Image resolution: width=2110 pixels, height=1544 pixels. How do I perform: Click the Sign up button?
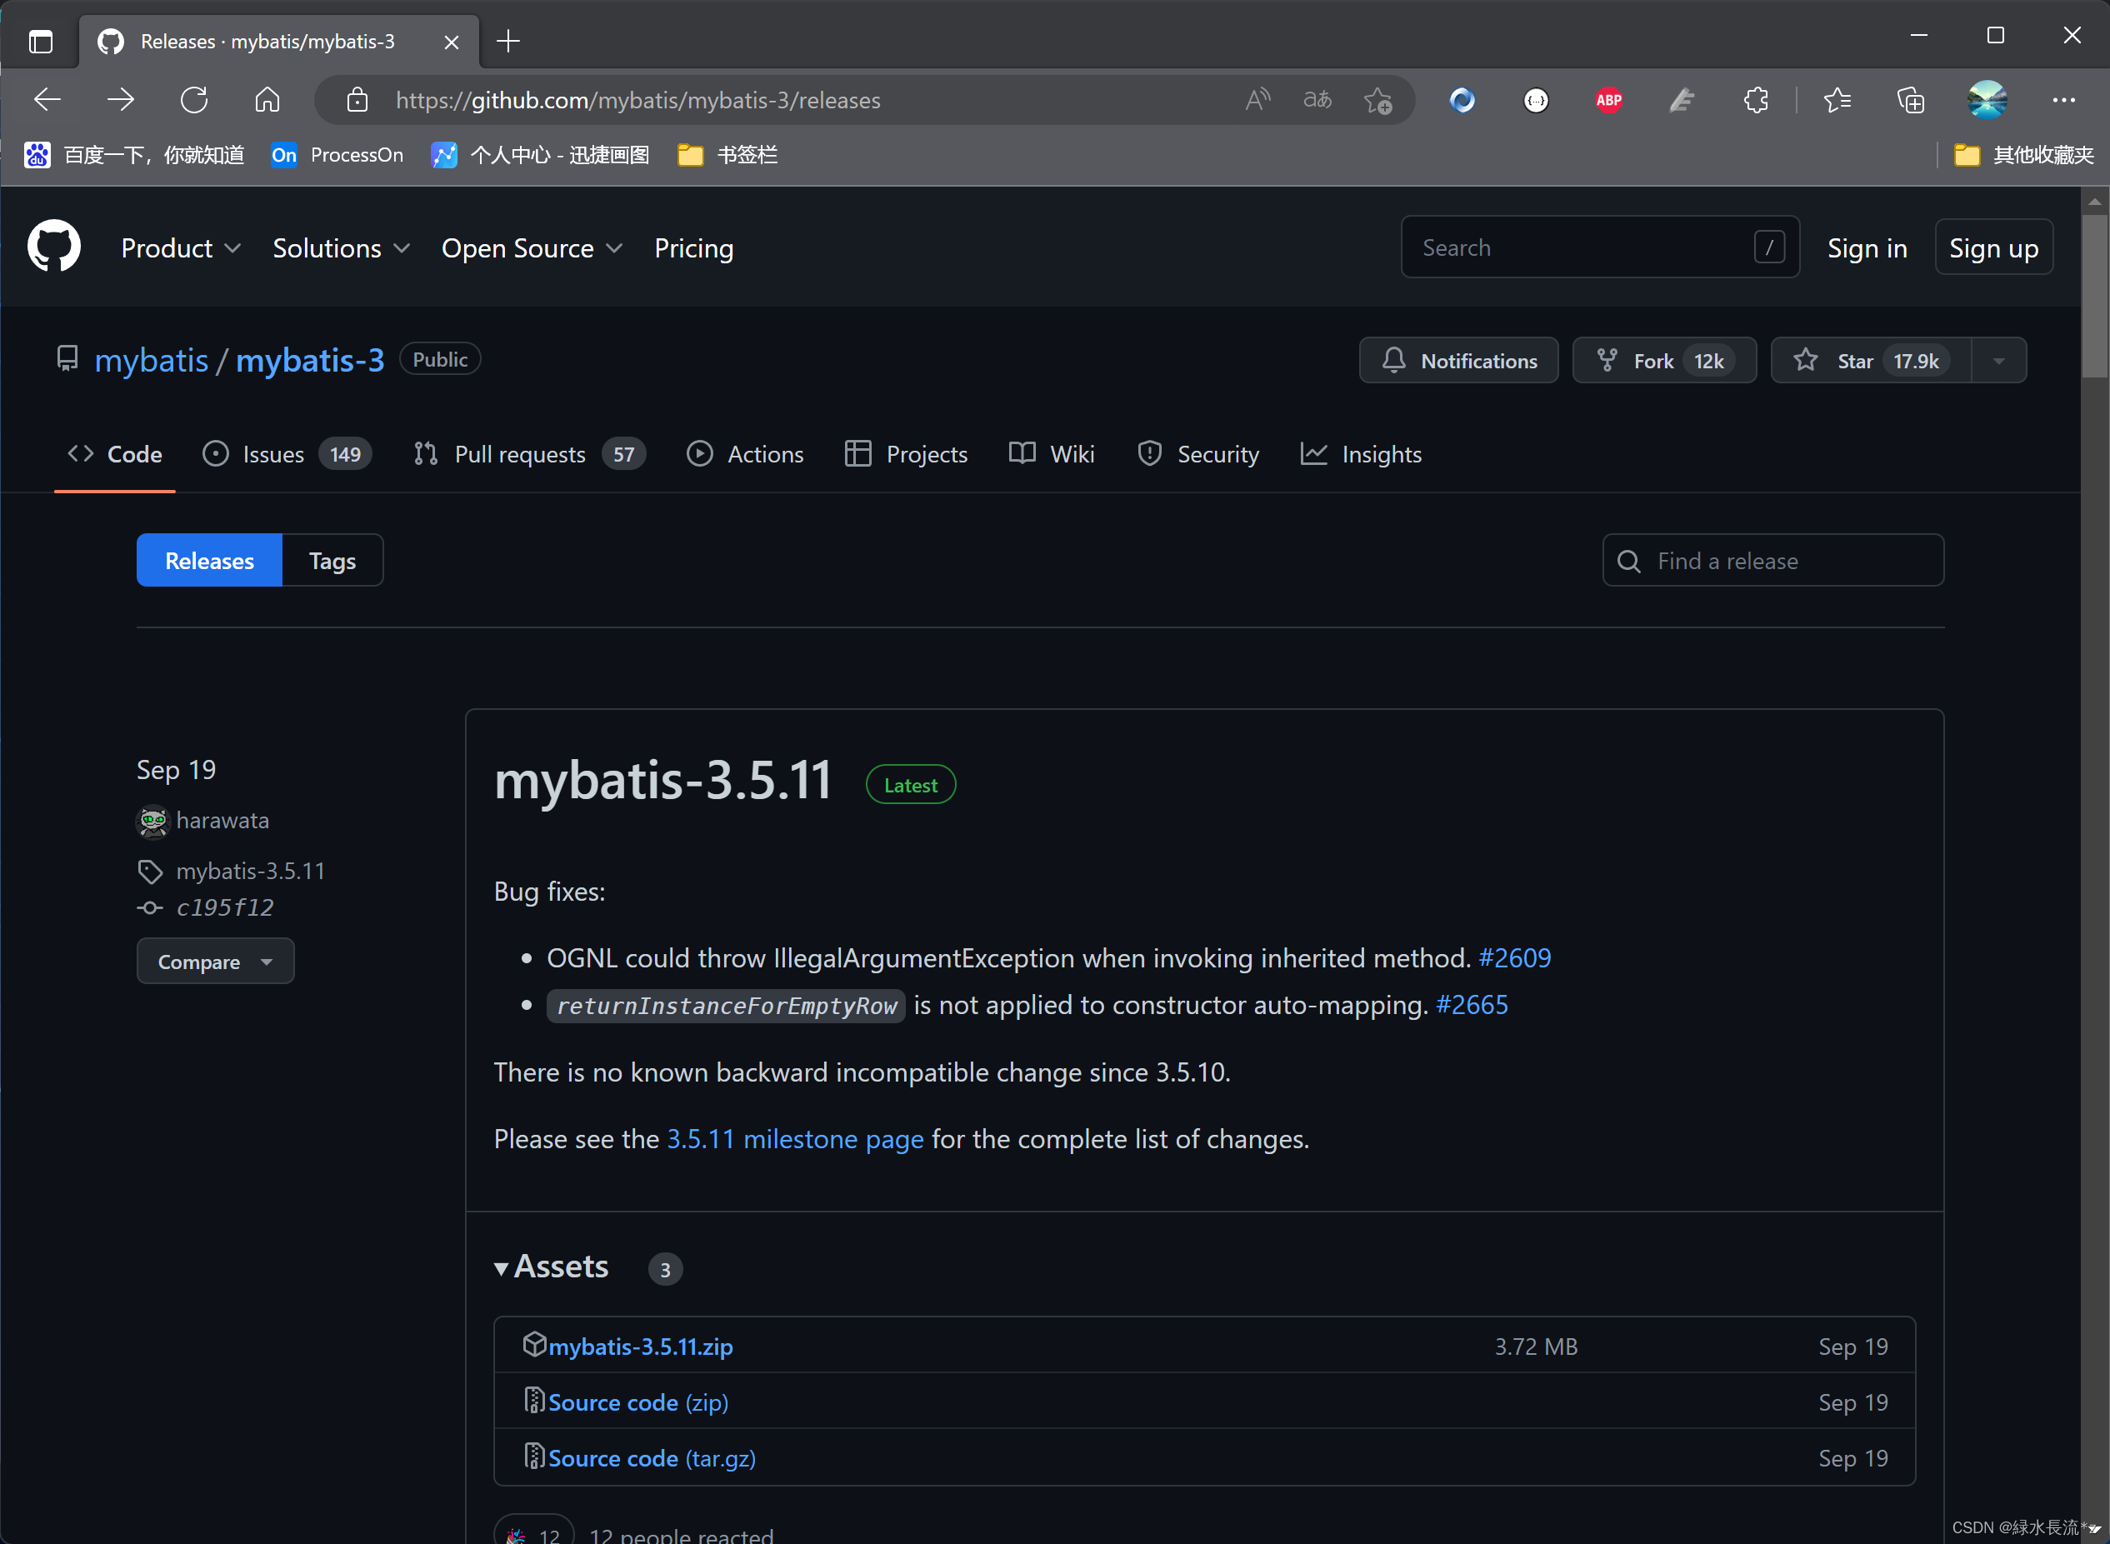click(x=1993, y=247)
